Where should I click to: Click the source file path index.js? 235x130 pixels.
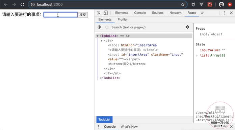214,117
